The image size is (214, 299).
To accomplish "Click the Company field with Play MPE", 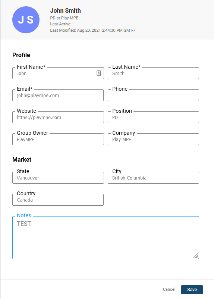I will tap(153, 139).
